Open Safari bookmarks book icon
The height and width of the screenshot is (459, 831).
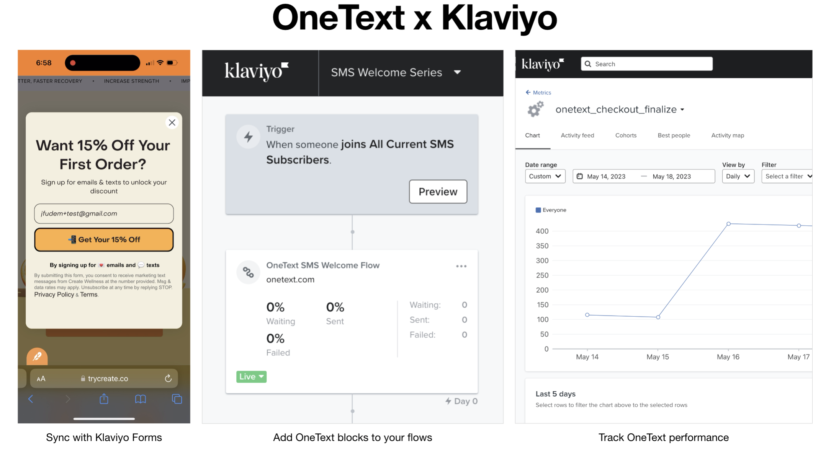pos(141,399)
